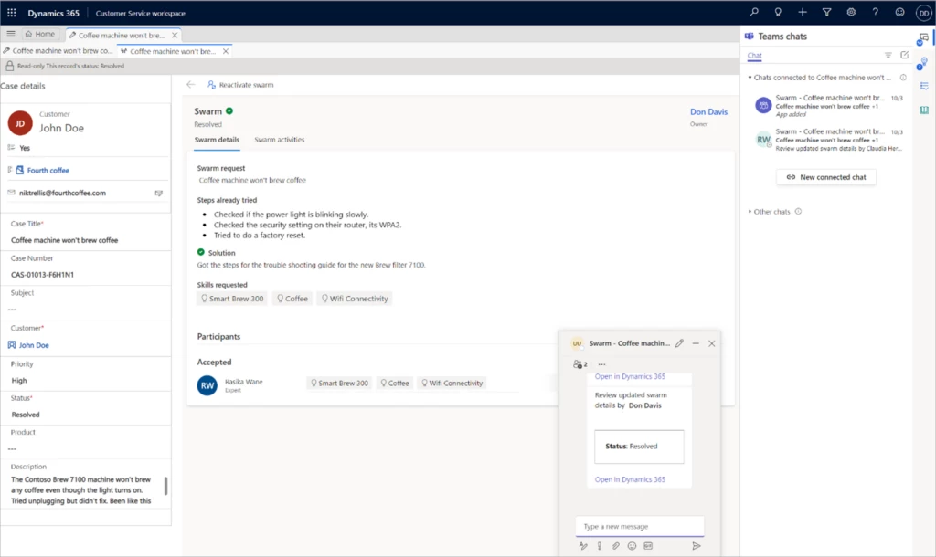Collapse the Chats connected to Coffee machine section
This screenshot has height=557, width=936.
(x=749, y=78)
